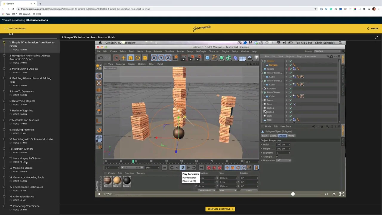Adjust Width value stepper arrows

[289, 145]
